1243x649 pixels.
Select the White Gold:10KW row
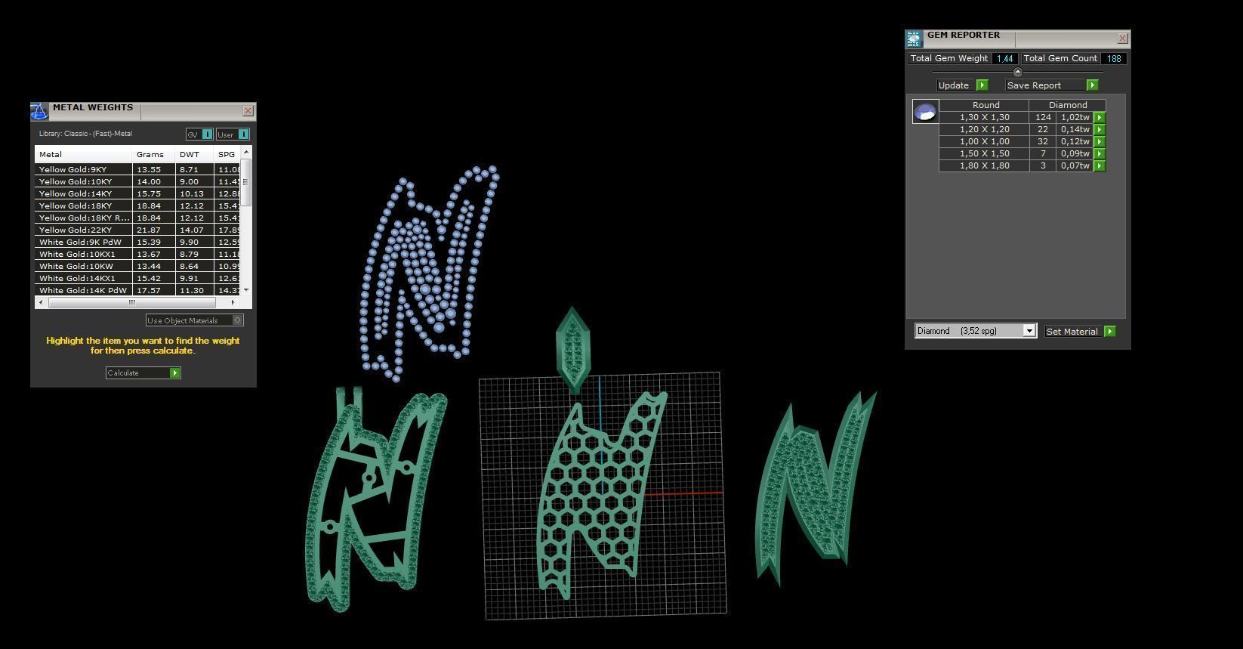[137, 266]
